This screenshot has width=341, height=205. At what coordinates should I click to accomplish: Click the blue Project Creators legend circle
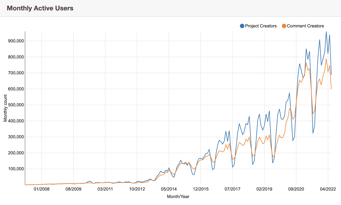(x=242, y=26)
